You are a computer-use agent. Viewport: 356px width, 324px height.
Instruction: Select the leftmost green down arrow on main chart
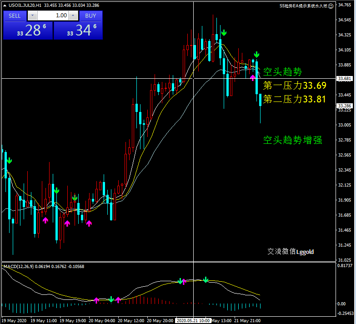tap(10, 160)
